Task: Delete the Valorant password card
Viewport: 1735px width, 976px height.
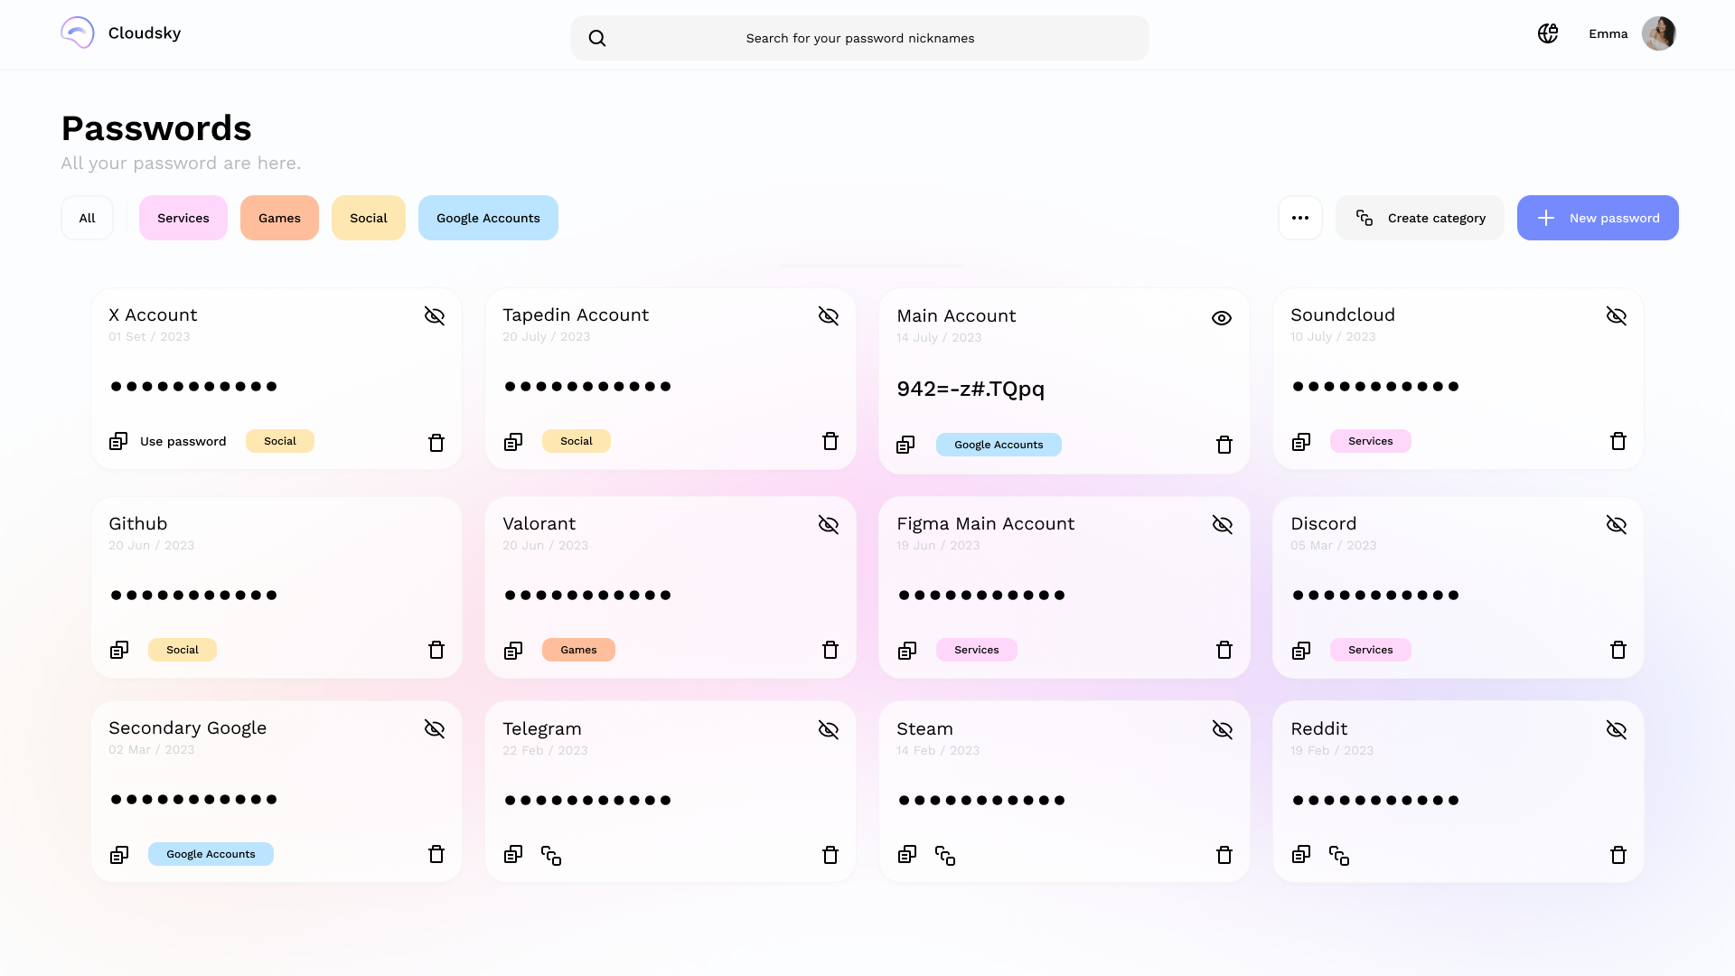Action: pyautogui.click(x=830, y=650)
